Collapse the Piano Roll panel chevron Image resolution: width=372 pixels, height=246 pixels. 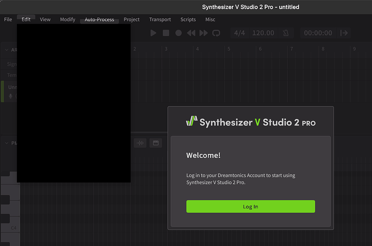(x=6, y=143)
